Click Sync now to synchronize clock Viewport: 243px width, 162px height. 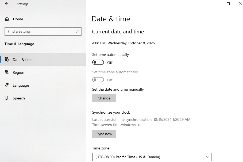(104, 134)
